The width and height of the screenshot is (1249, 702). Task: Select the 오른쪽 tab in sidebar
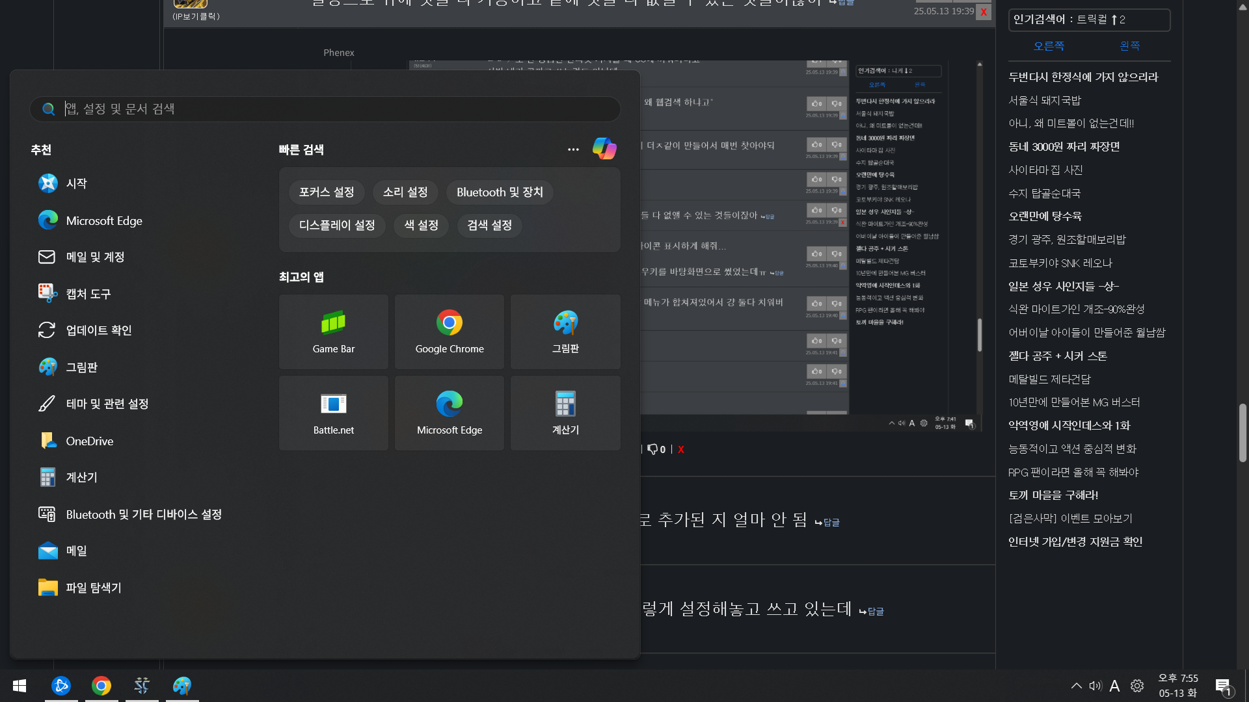click(x=1049, y=46)
